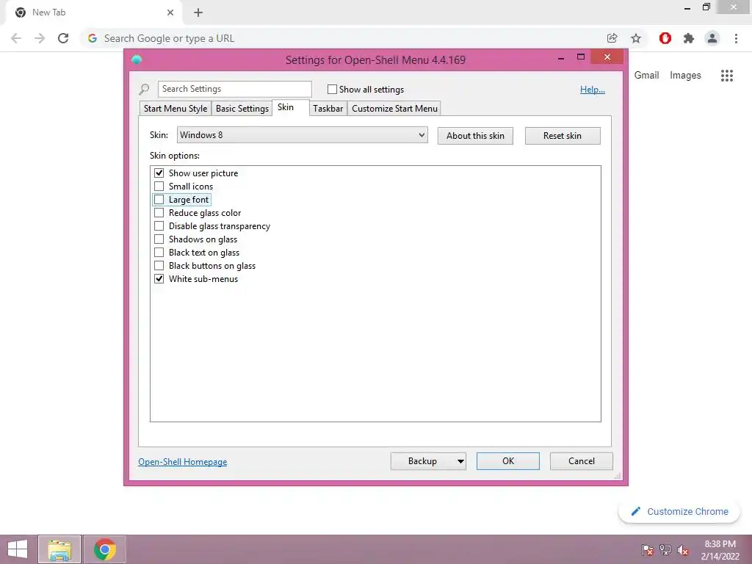Toggle Black buttons on glass
752x564 pixels.
[159, 265]
